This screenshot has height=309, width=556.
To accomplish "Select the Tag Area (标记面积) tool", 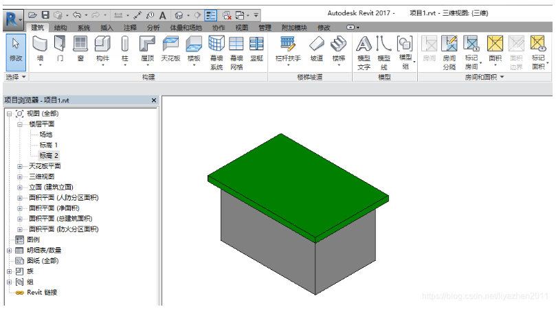I will point(538,52).
